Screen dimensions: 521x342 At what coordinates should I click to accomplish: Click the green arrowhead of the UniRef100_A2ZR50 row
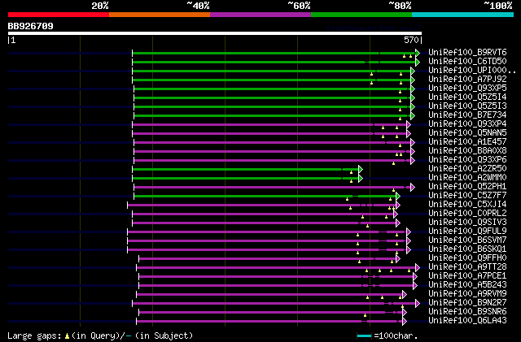pyautogui.click(x=361, y=170)
